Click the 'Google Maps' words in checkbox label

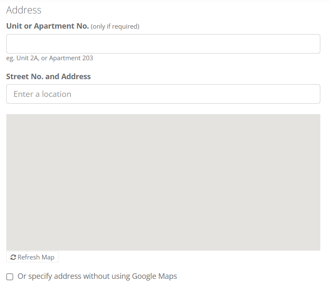pos(155,276)
